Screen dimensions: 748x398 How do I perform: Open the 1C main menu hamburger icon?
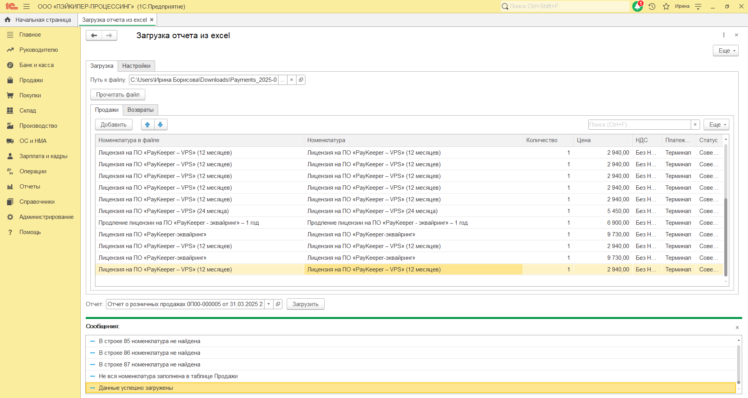[26, 6]
